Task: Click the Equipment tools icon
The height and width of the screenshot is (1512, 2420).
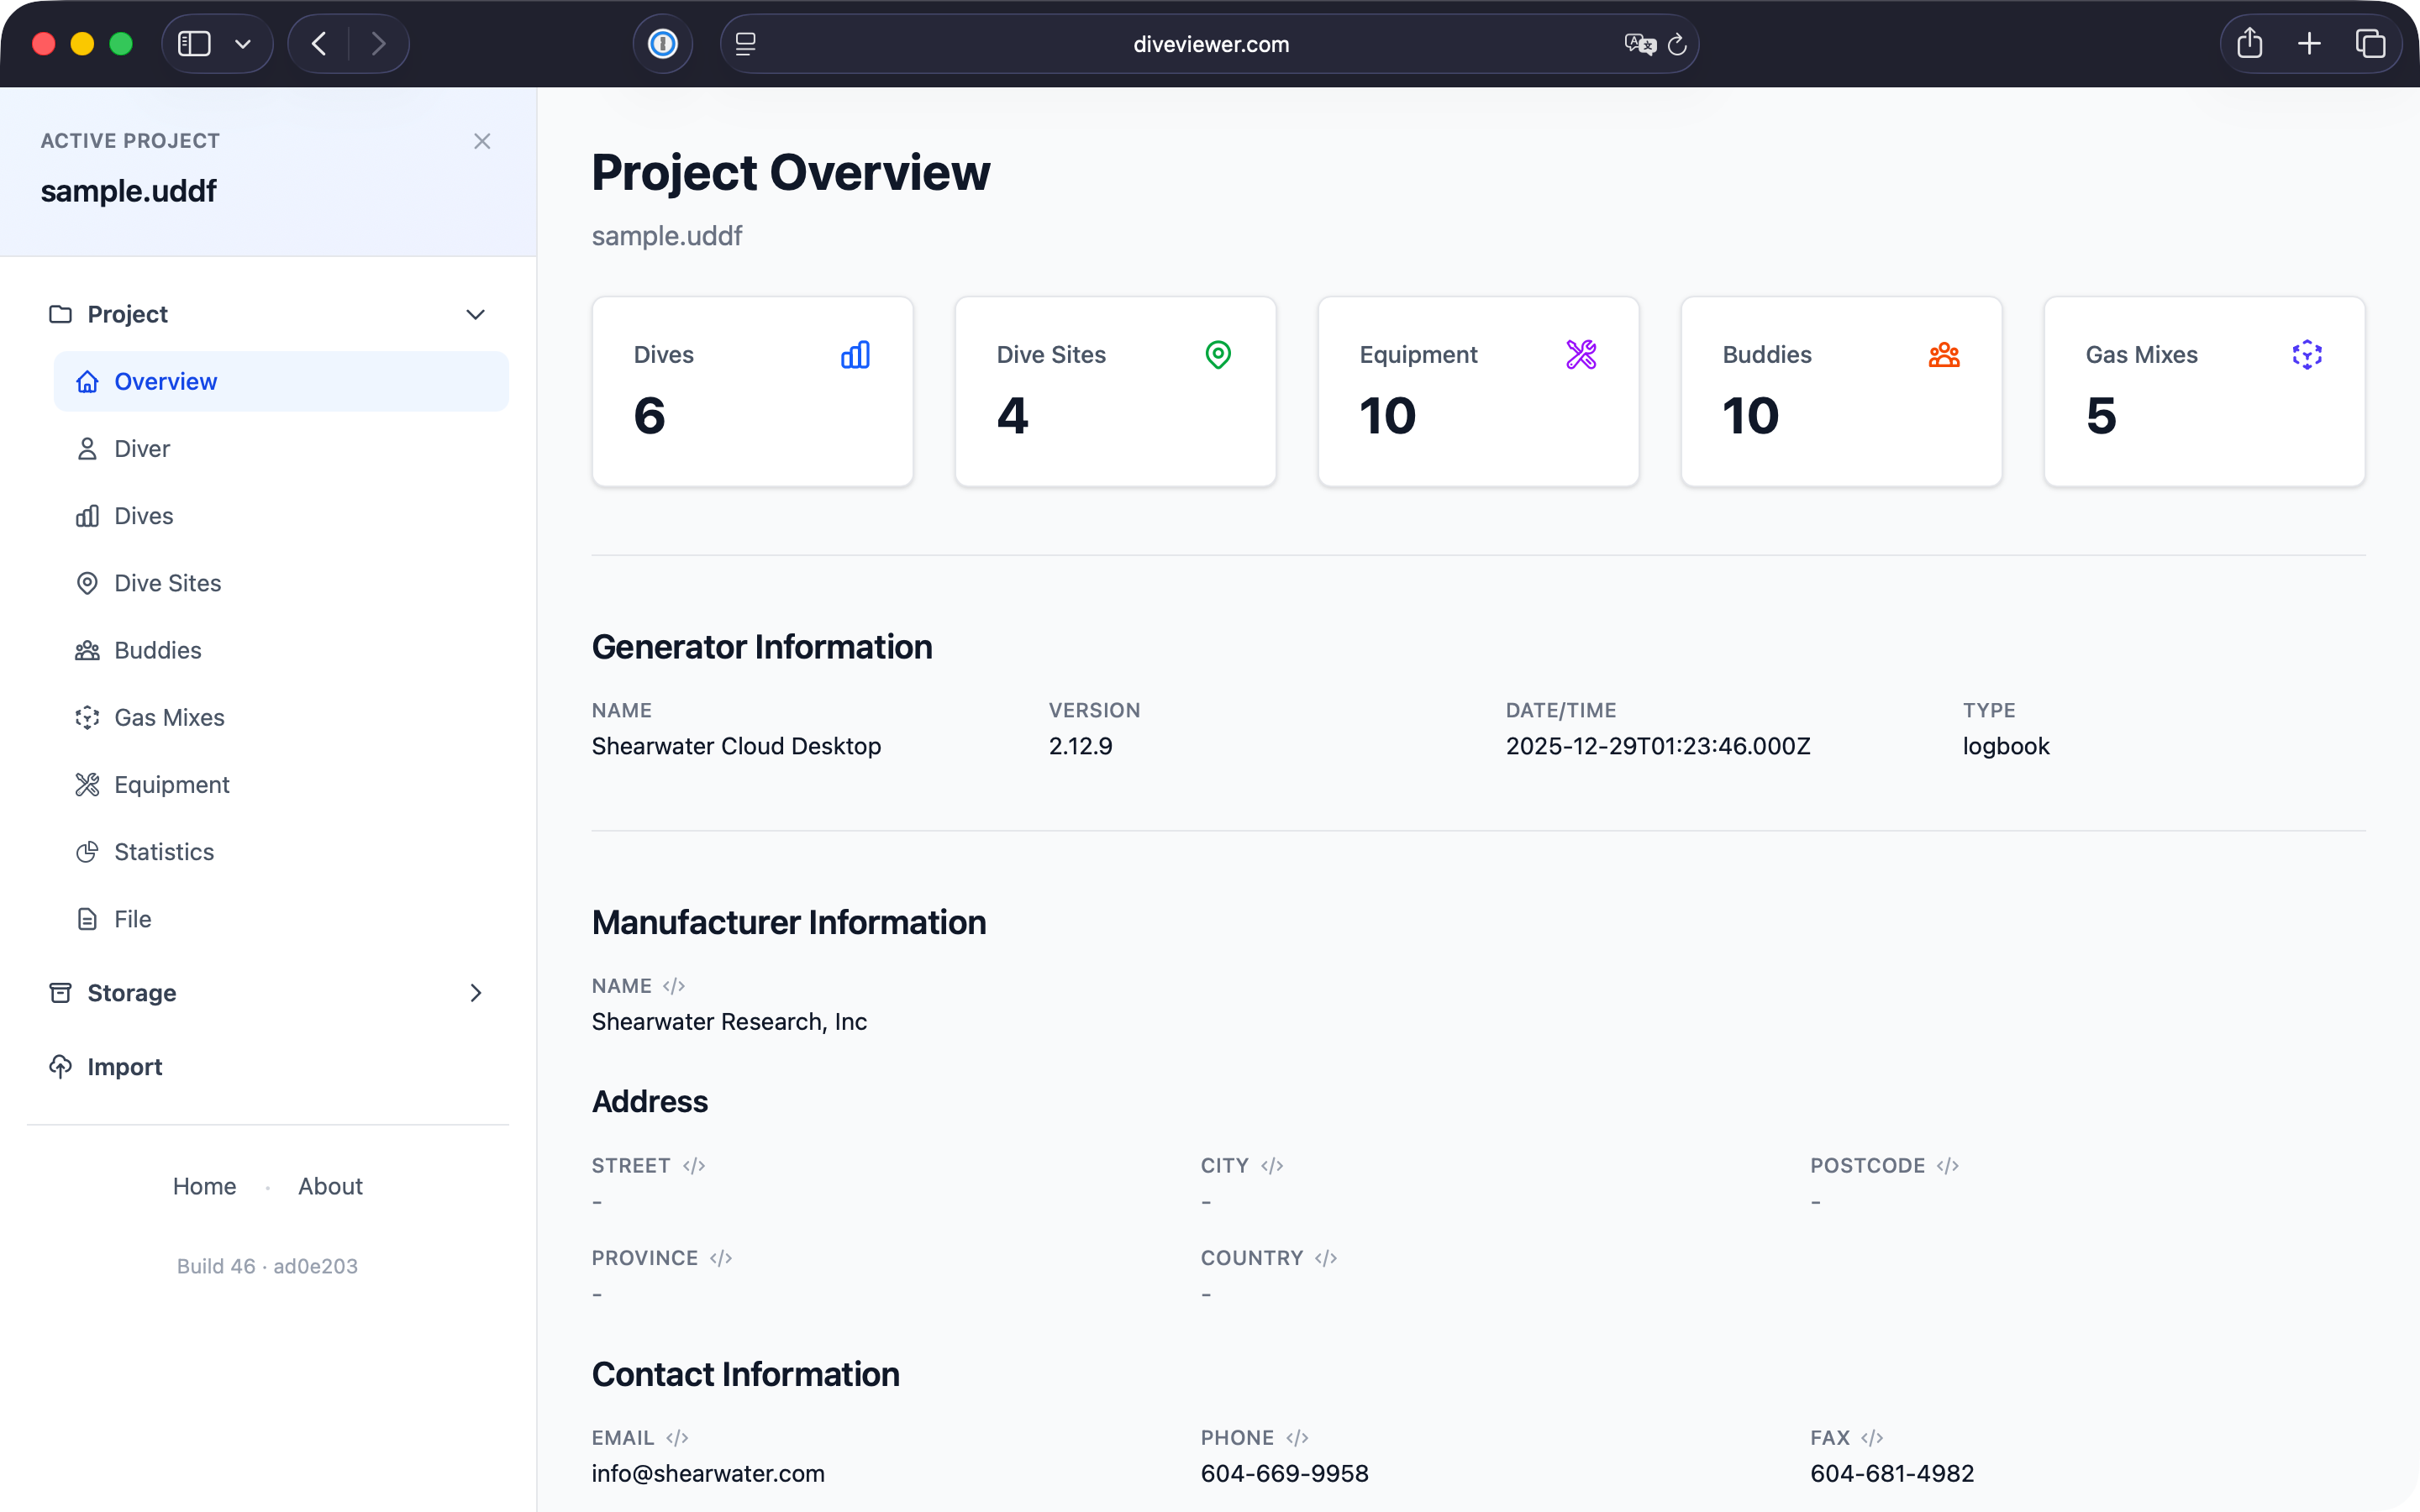Action: point(87,784)
